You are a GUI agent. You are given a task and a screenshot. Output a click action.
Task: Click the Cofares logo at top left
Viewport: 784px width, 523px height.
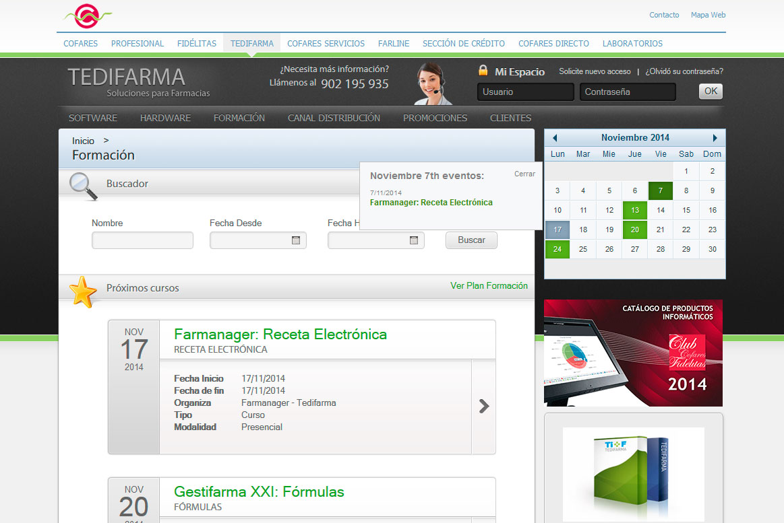[x=86, y=15]
